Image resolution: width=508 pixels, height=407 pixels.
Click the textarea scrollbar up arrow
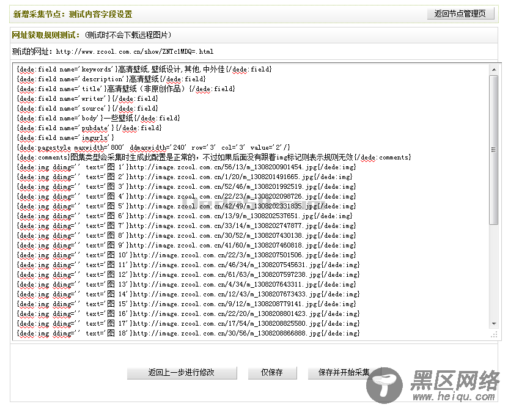click(x=494, y=70)
